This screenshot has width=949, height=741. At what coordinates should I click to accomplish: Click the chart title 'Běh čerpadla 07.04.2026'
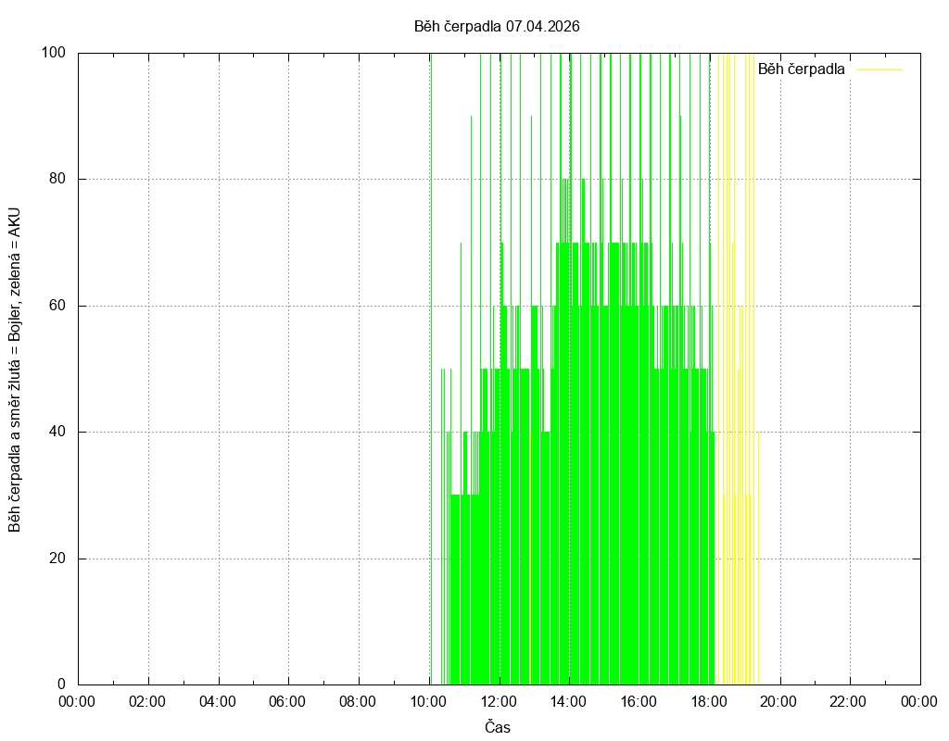click(497, 26)
